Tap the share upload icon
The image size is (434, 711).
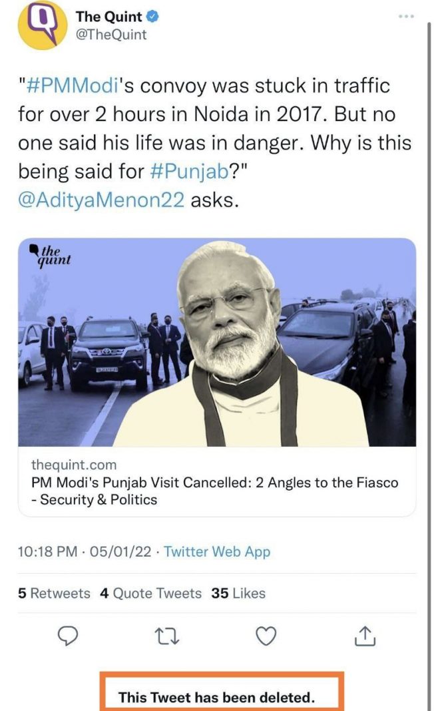[365, 636]
